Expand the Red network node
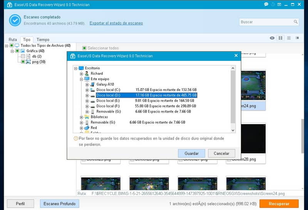This screenshot has width=308, height=210. 81,128
